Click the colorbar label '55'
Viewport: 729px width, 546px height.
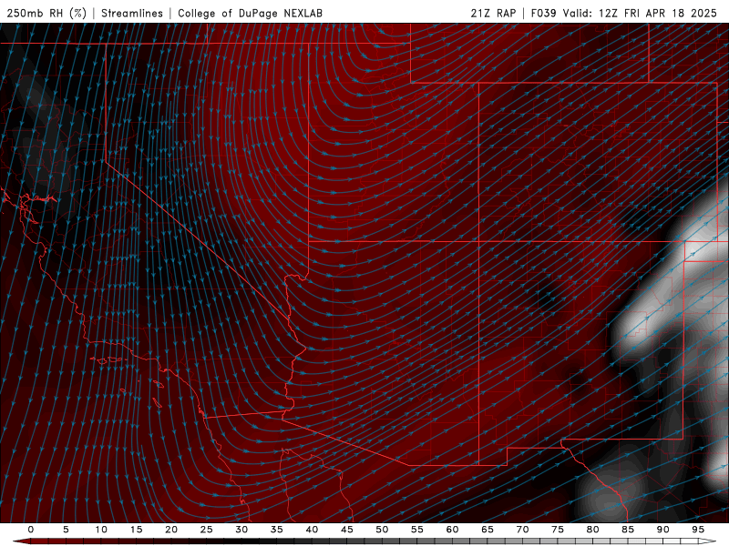coord(417,530)
